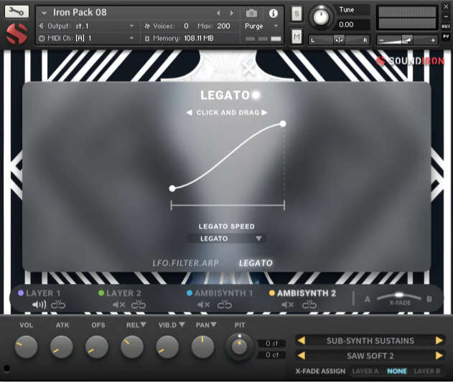This screenshot has width=453, height=382.
Task: Open the camera snapshot view
Action: pyautogui.click(x=251, y=13)
